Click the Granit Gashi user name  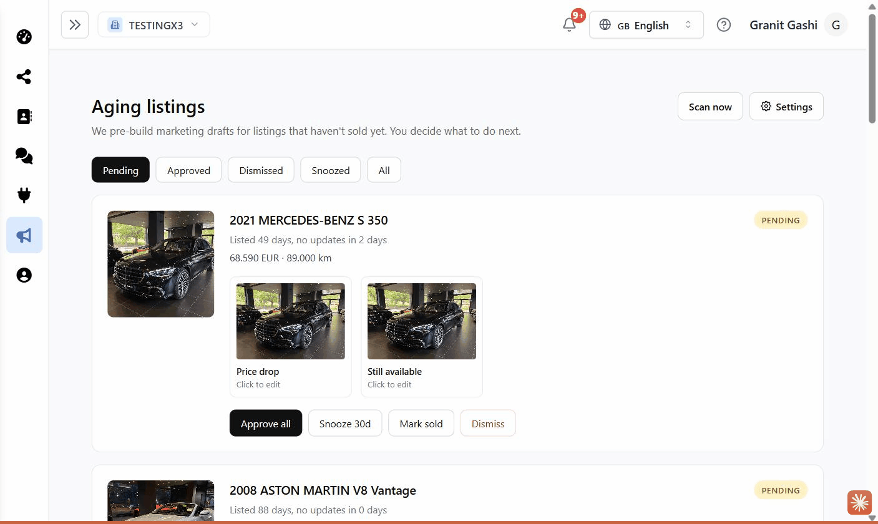click(783, 25)
